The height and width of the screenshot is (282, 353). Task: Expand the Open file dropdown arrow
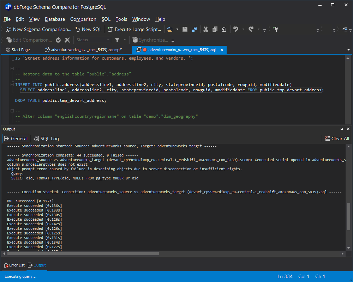(x=177, y=29)
